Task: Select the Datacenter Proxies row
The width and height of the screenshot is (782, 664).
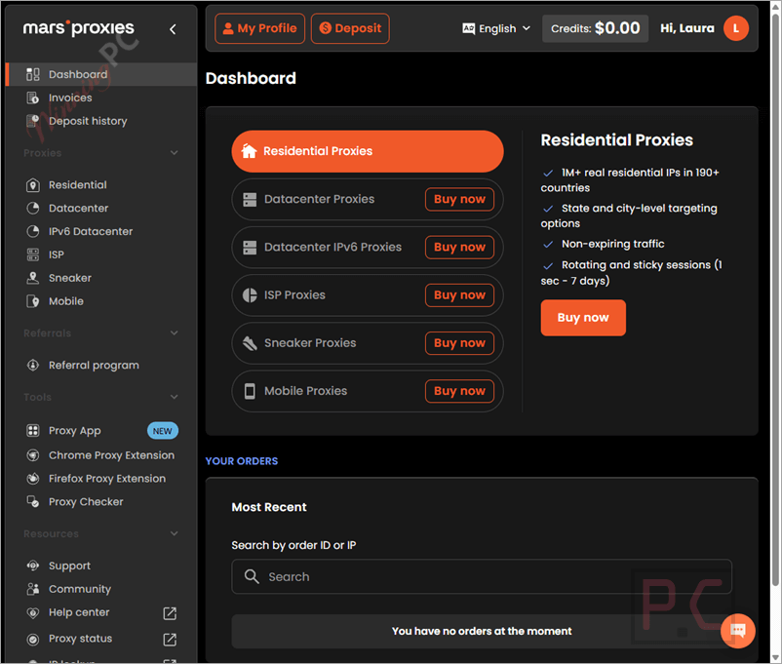Action: click(x=368, y=199)
